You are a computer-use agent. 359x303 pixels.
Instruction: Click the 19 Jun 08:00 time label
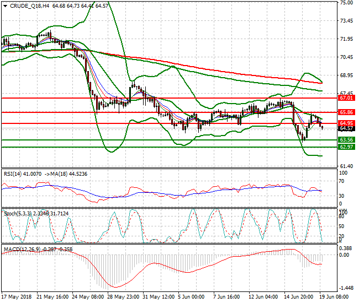coord(334,297)
